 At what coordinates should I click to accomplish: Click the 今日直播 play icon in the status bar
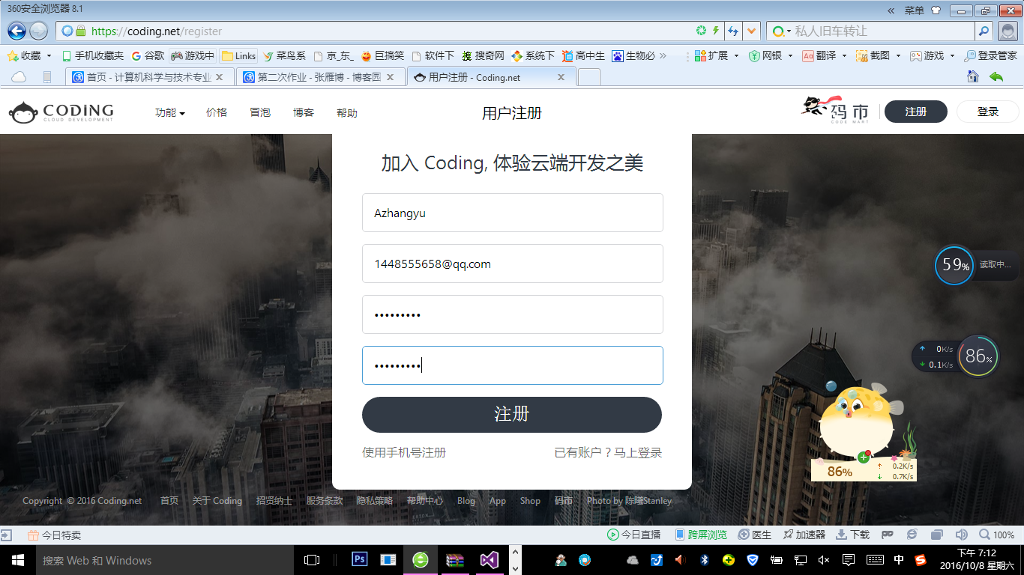[634, 535]
